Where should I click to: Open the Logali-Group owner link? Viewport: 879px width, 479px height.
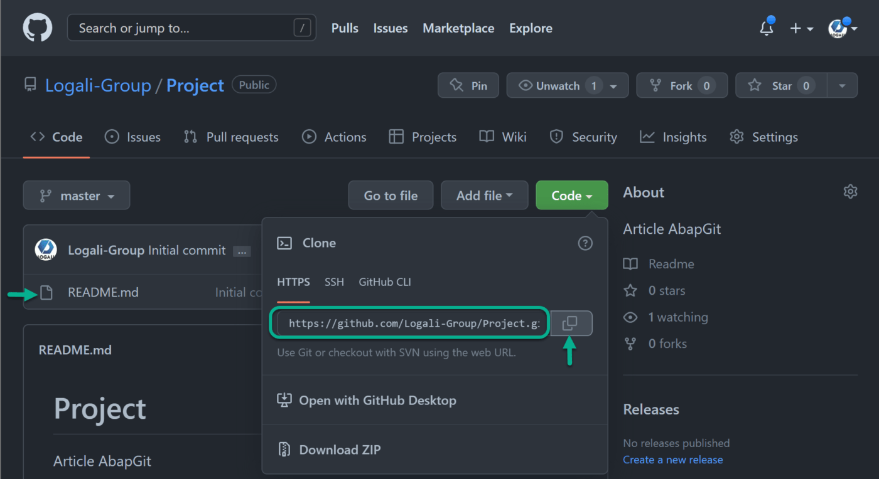pos(98,86)
